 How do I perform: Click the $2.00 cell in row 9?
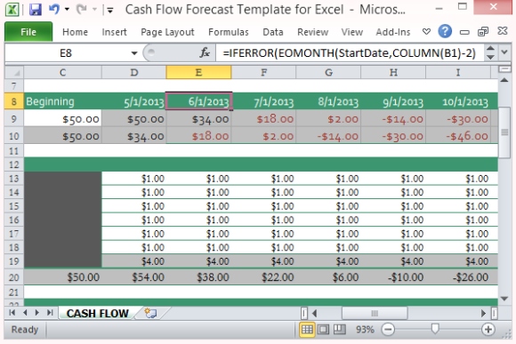click(328, 119)
